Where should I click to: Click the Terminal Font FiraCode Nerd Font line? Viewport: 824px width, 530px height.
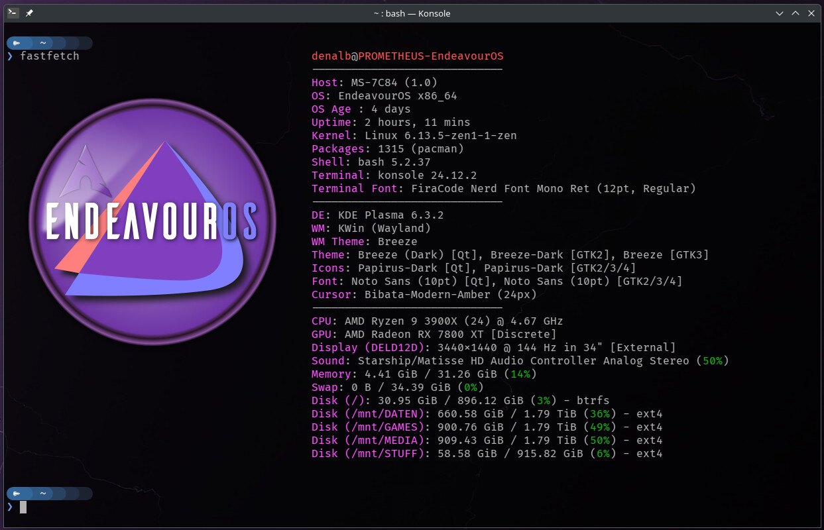point(504,189)
